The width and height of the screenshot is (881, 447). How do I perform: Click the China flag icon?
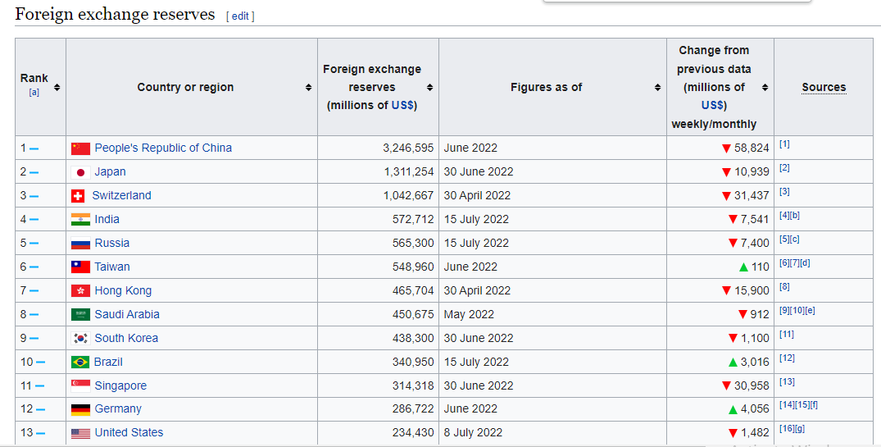click(80, 148)
